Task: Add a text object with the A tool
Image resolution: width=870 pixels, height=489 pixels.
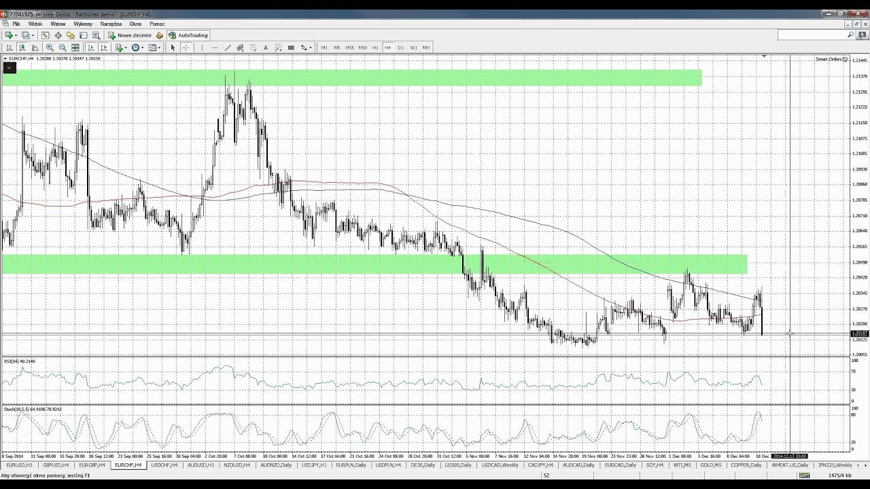Action: (266, 48)
